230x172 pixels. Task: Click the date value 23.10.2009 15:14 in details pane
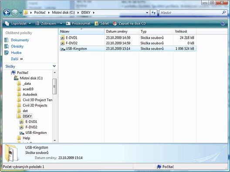[x=71, y=158]
